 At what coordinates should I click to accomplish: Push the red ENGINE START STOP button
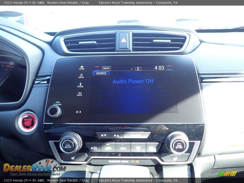pos(28,122)
